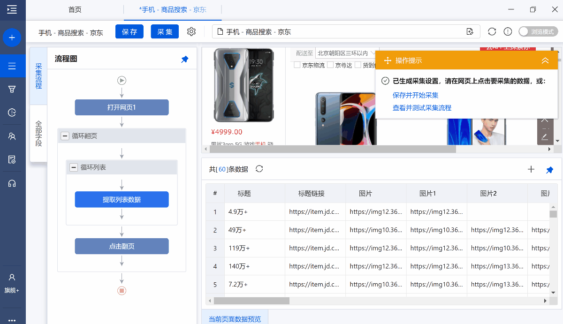Screen dimensions: 563x324
Task: Click the flowchart start play node
Action: (x=122, y=81)
